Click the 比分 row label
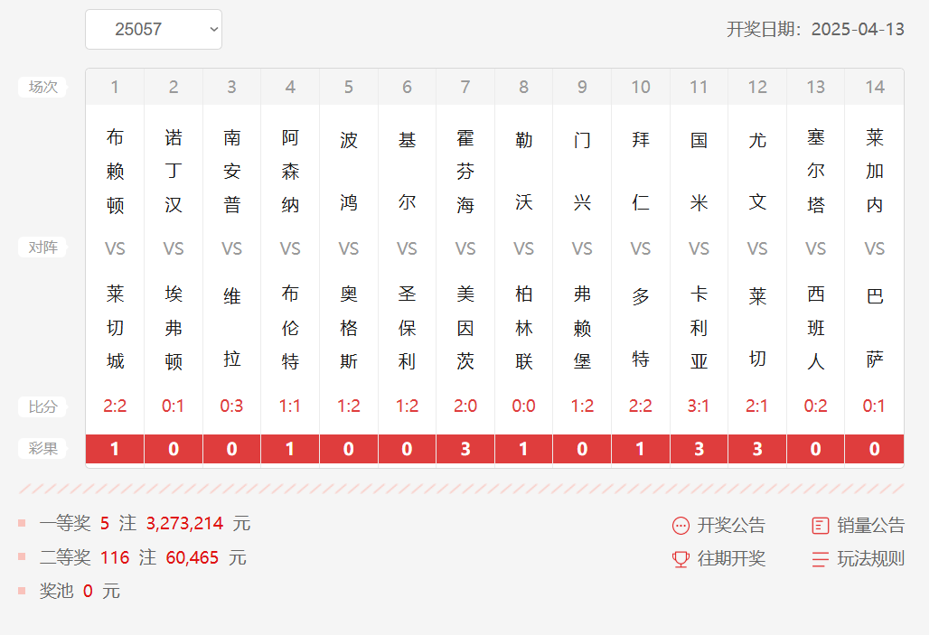This screenshot has height=635, width=939. (x=42, y=407)
